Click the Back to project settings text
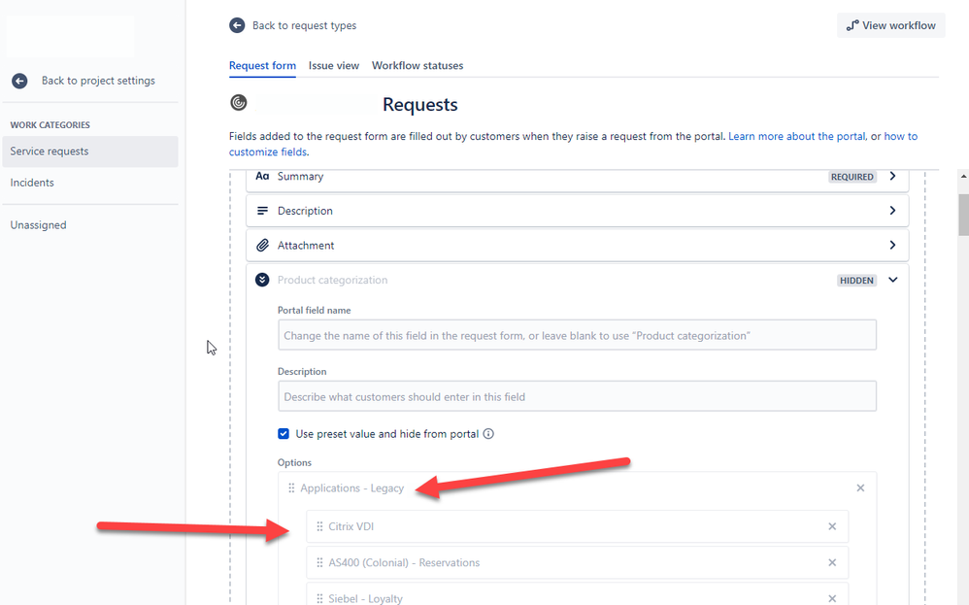The width and height of the screenshot is (969, 605). tap(98, 81)
